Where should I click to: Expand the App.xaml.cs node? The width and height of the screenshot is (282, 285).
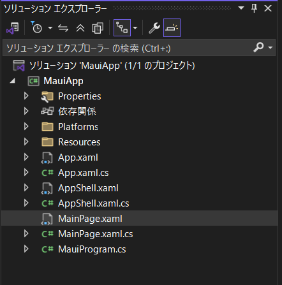tap(26, 173)
